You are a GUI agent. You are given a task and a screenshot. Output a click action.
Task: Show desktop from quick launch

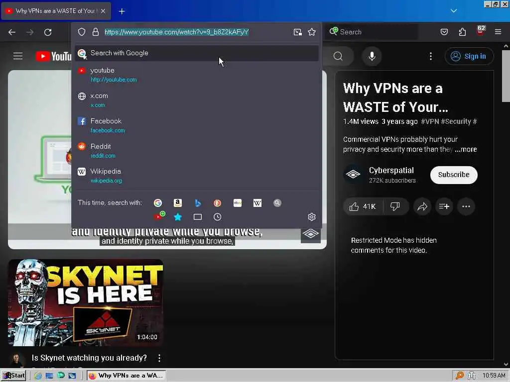tap(49, 376)
